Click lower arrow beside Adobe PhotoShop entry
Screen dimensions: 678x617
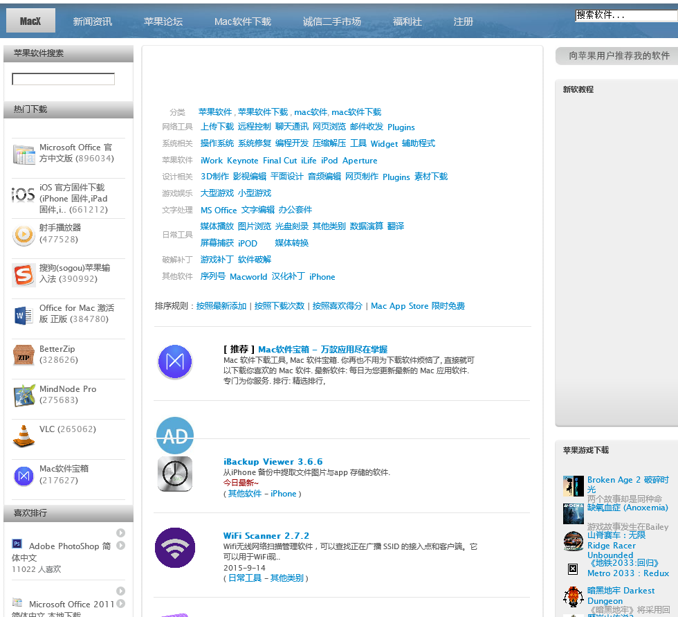coord(120,546)
